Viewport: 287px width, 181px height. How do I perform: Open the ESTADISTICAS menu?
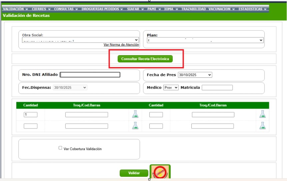(252, 9)
